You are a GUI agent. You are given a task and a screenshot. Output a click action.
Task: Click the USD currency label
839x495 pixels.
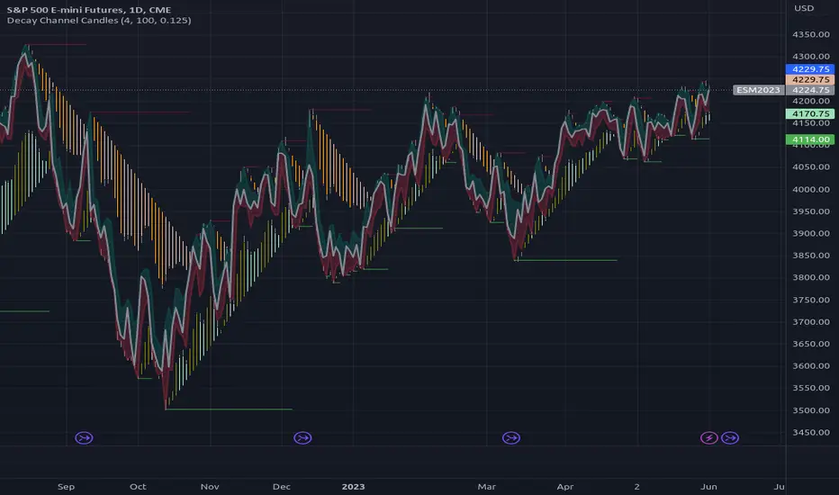[x=804, y=8]
